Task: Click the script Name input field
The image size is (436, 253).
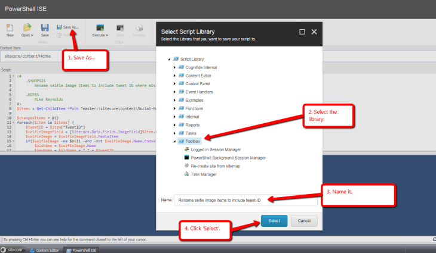Action: [245, 201]
